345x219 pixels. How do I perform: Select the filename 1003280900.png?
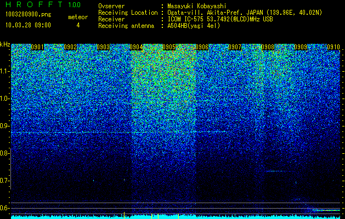tap(29, 15)
